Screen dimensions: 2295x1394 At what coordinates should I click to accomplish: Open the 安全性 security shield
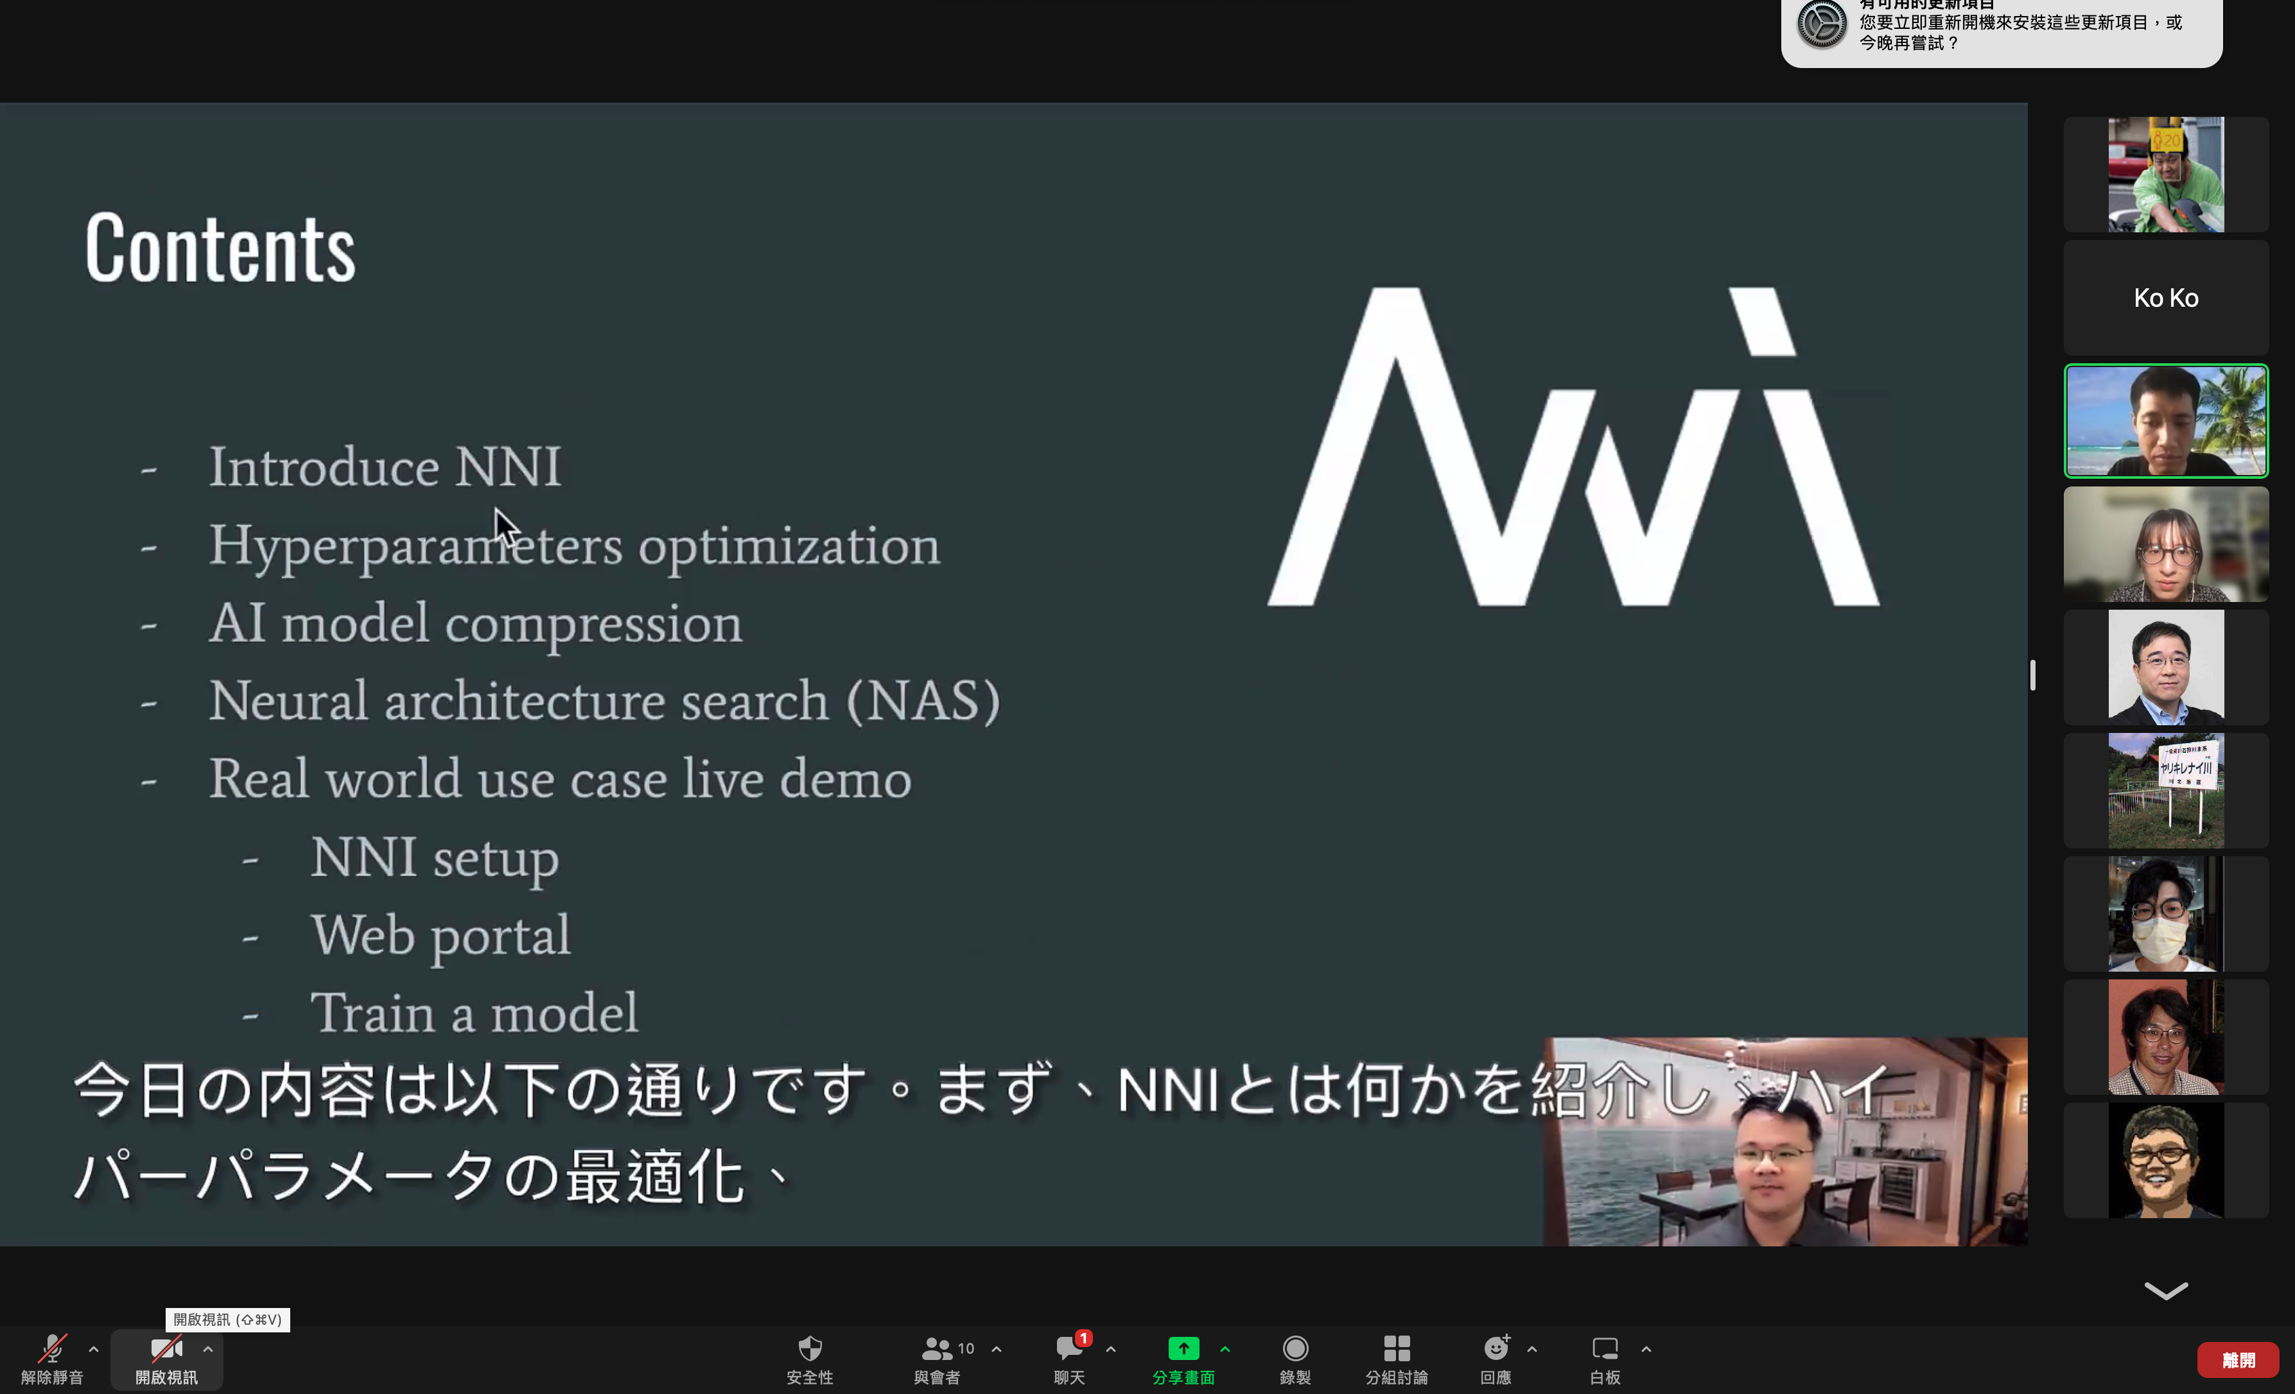click(809, 1359)
